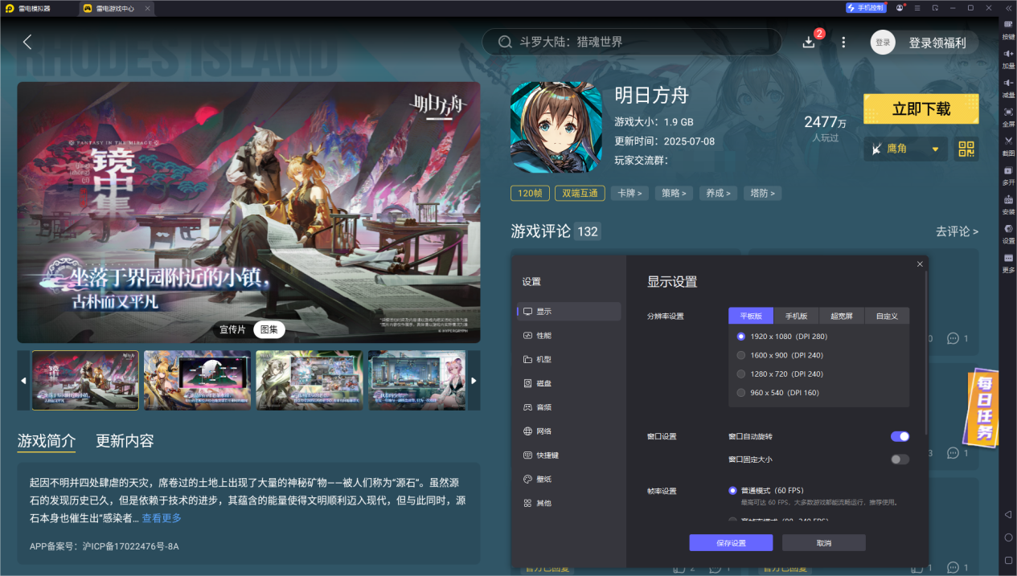The width and height of the screenshot is (1017, 576).
Task: Click the 明日方舟 game app icon
Action: [x=556, y=127]
